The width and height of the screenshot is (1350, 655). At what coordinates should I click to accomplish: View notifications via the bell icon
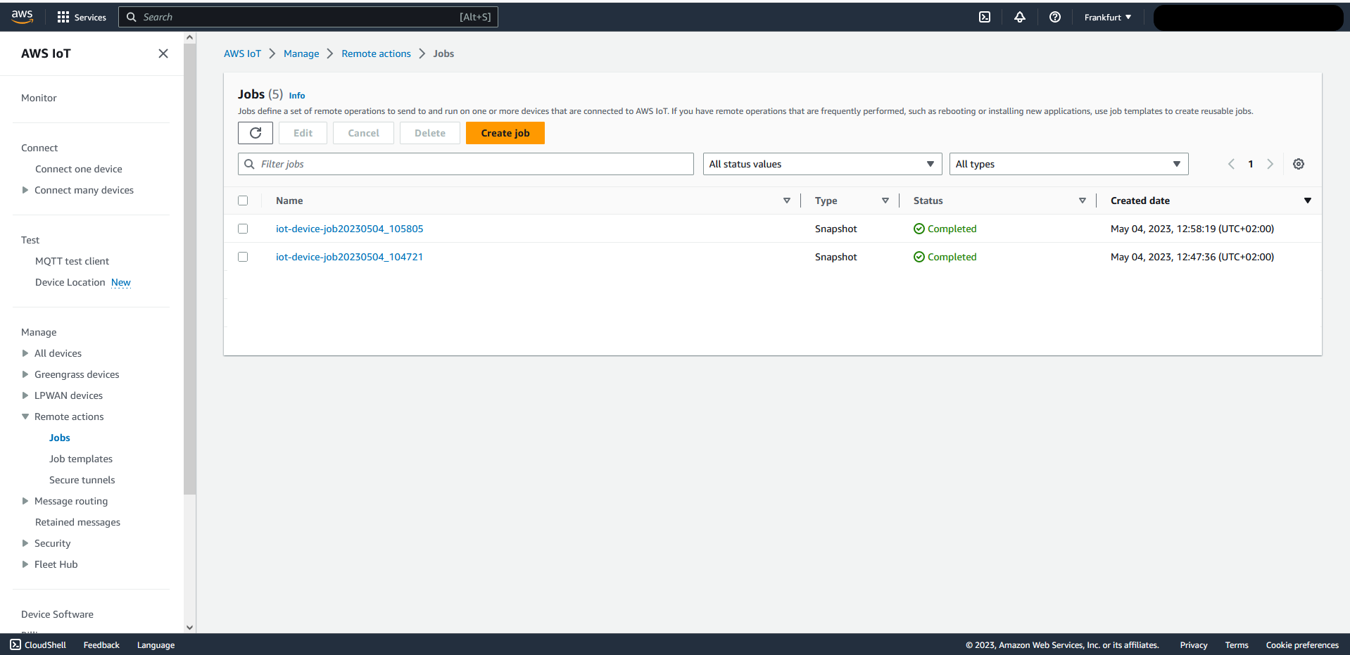click(1020, 17)
